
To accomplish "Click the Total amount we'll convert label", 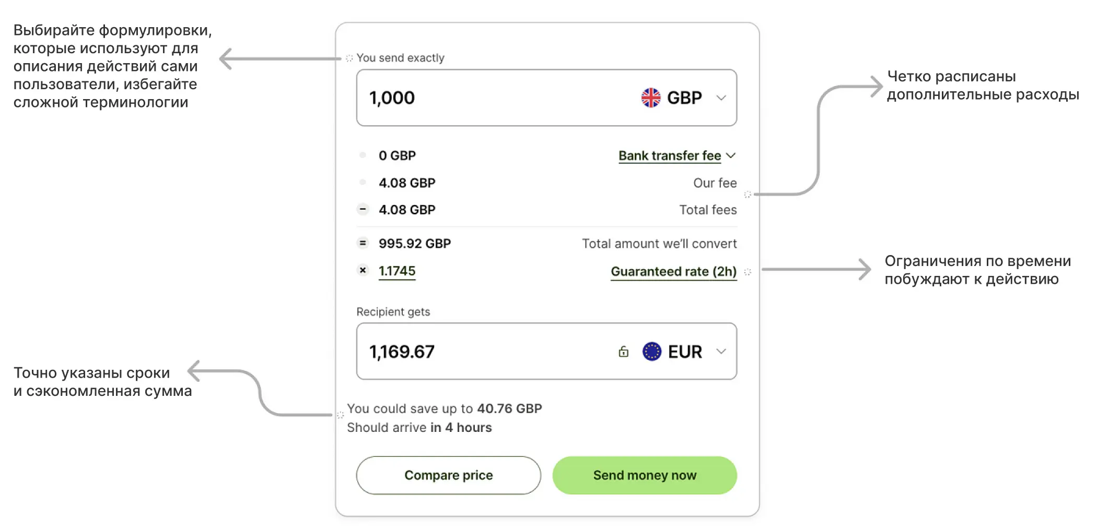I will coord(659,244).
